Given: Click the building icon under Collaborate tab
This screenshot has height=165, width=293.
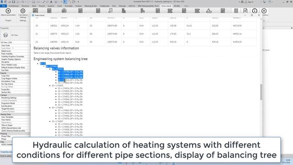Looking at the screenshot, I should [124, 11].
